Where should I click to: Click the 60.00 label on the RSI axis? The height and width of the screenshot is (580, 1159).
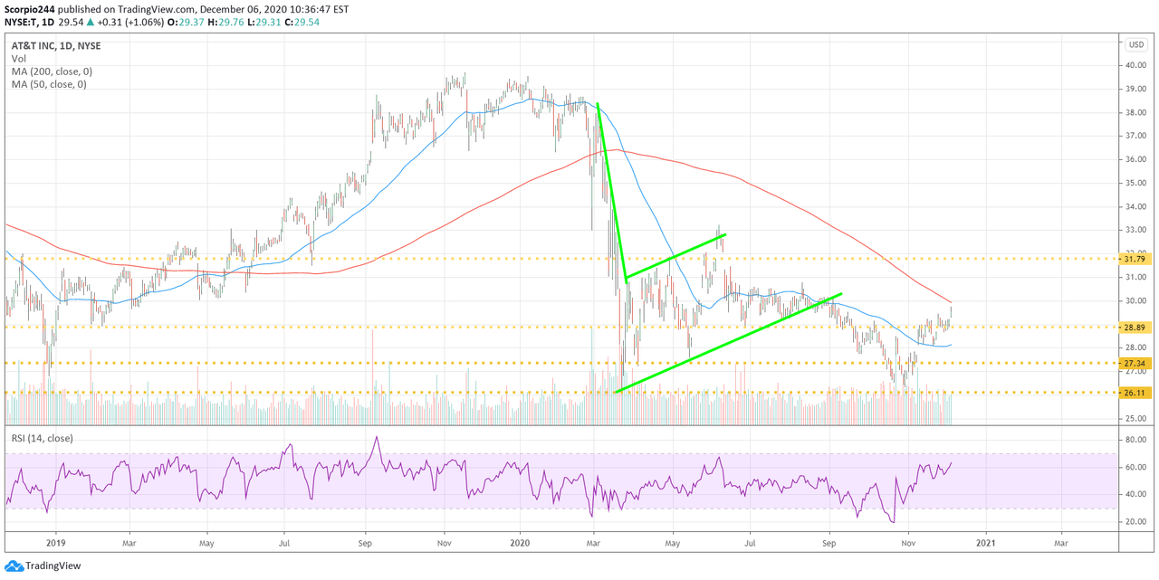coord(1136,468)
